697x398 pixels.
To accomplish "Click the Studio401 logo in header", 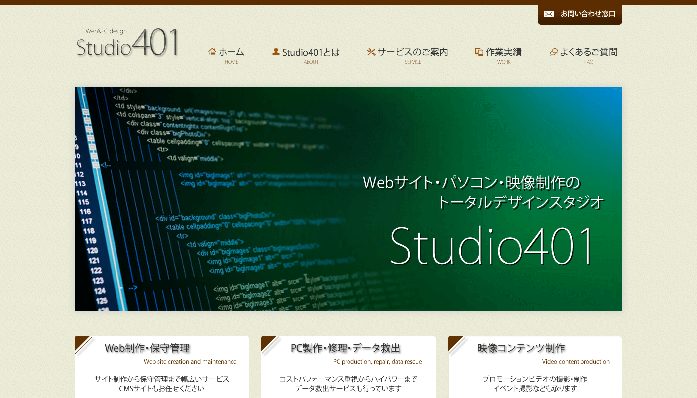I will (127, 43).
